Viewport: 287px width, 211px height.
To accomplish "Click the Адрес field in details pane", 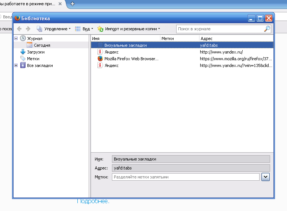I will tap(191, 168).
